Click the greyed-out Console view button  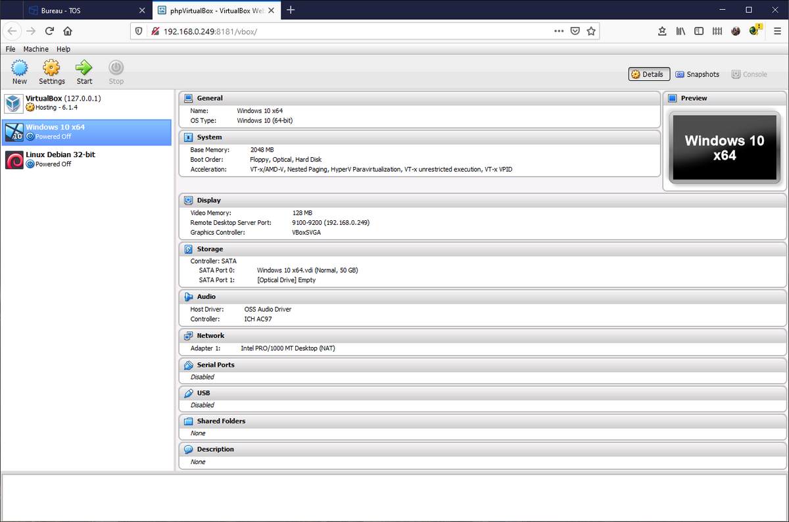pyautogui.click(x=750, y=74)
